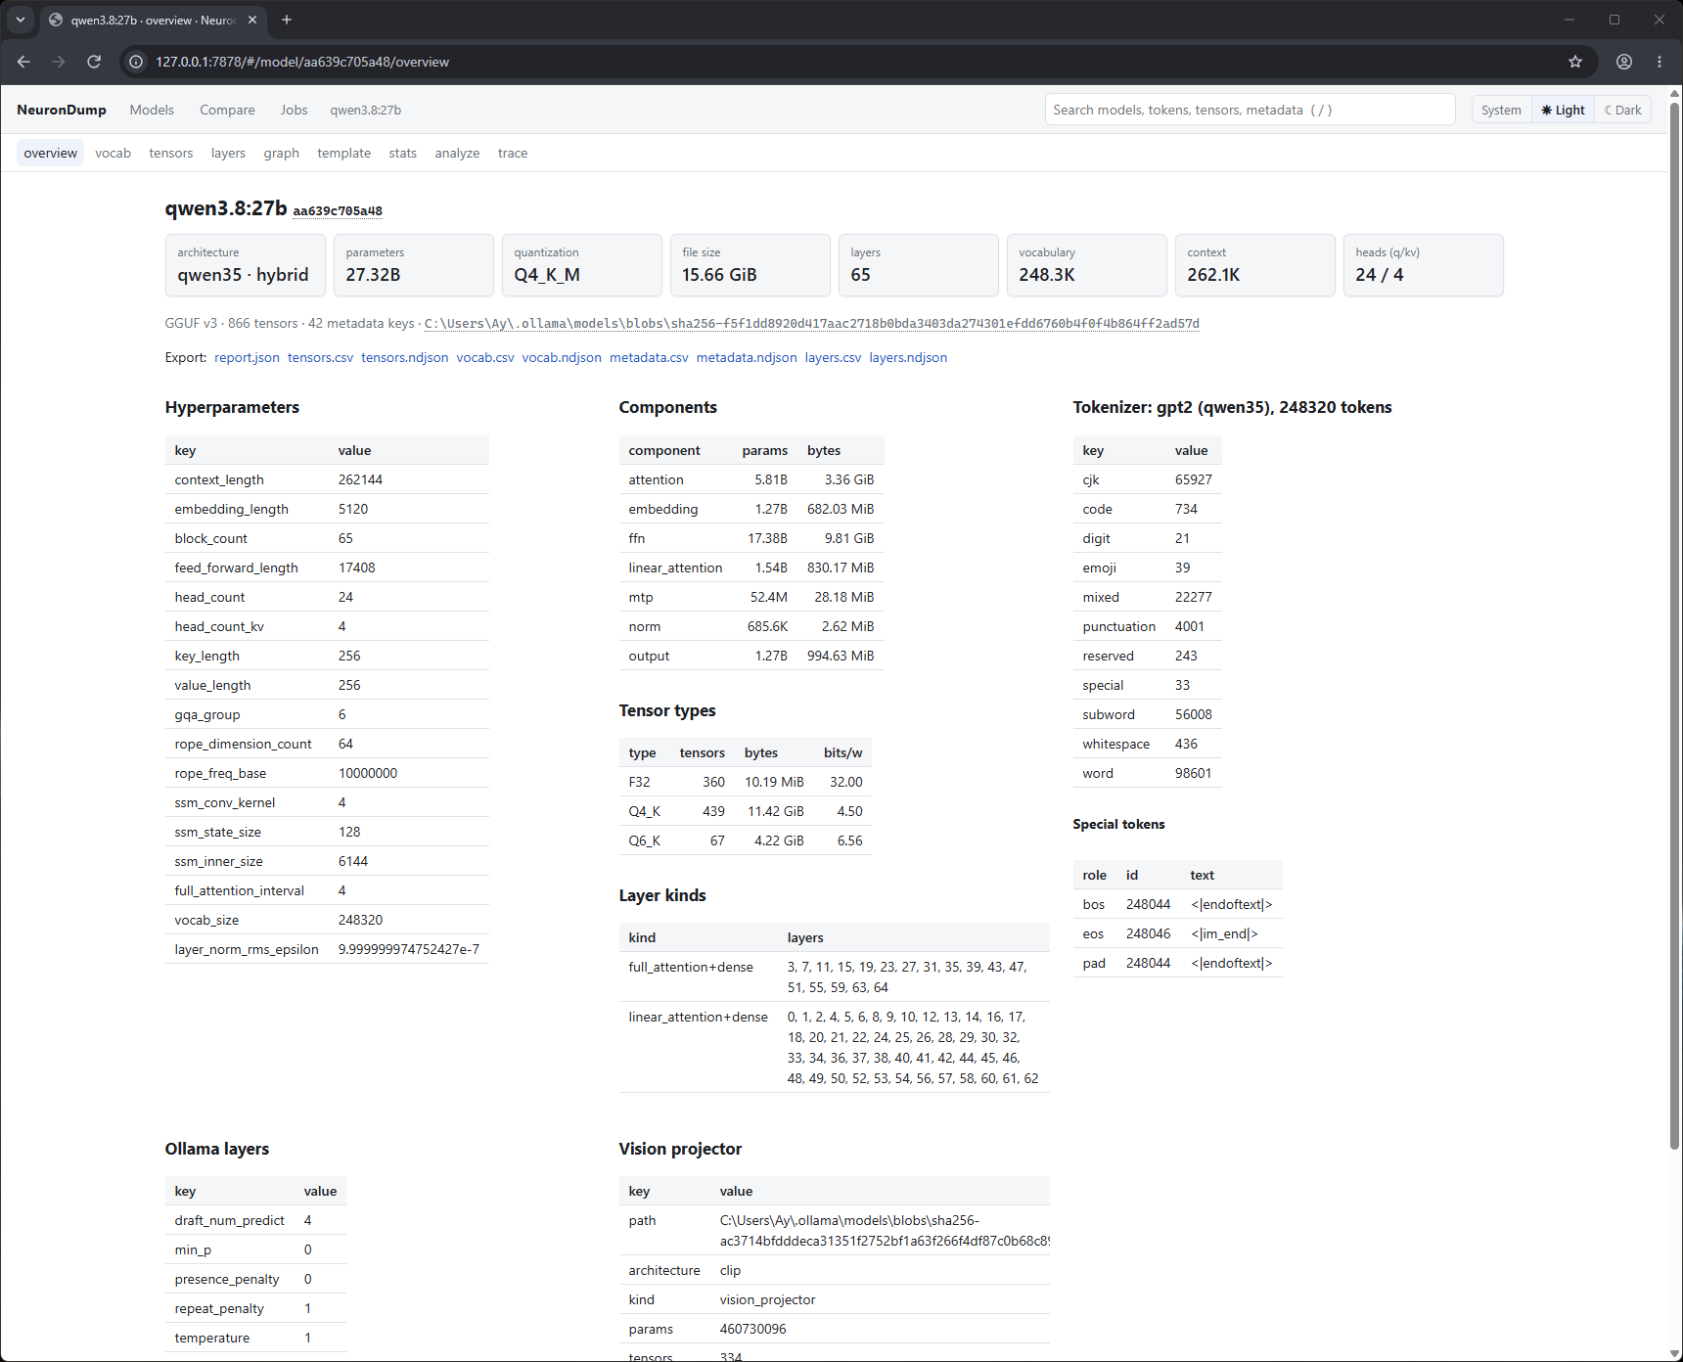Export vocab.ndjson
Image resolution: width=1683 pixels, height=1362 pixels.
point(562,357)
